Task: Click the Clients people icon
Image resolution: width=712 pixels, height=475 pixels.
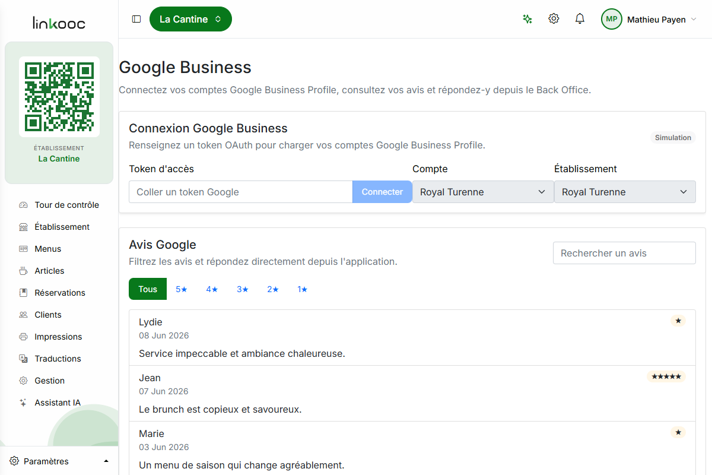Action: click(24, 315)
